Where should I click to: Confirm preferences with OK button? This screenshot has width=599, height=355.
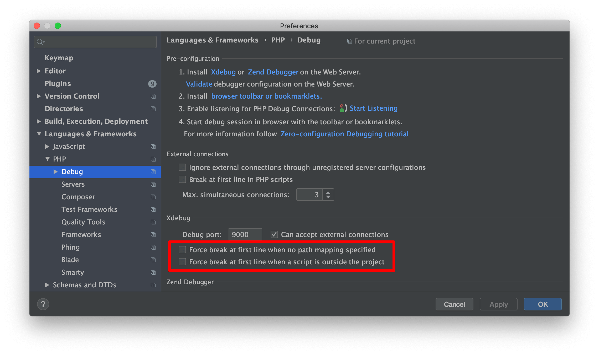543,304
